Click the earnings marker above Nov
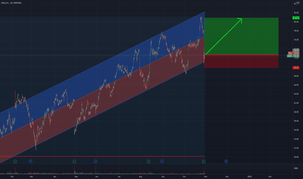This screenshot has width=303, height=179. (204, 161)
